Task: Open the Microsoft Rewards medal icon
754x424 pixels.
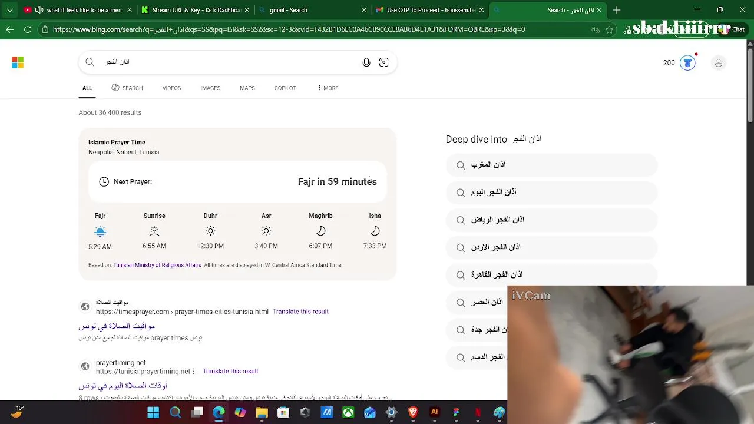Action: point(687,62)
